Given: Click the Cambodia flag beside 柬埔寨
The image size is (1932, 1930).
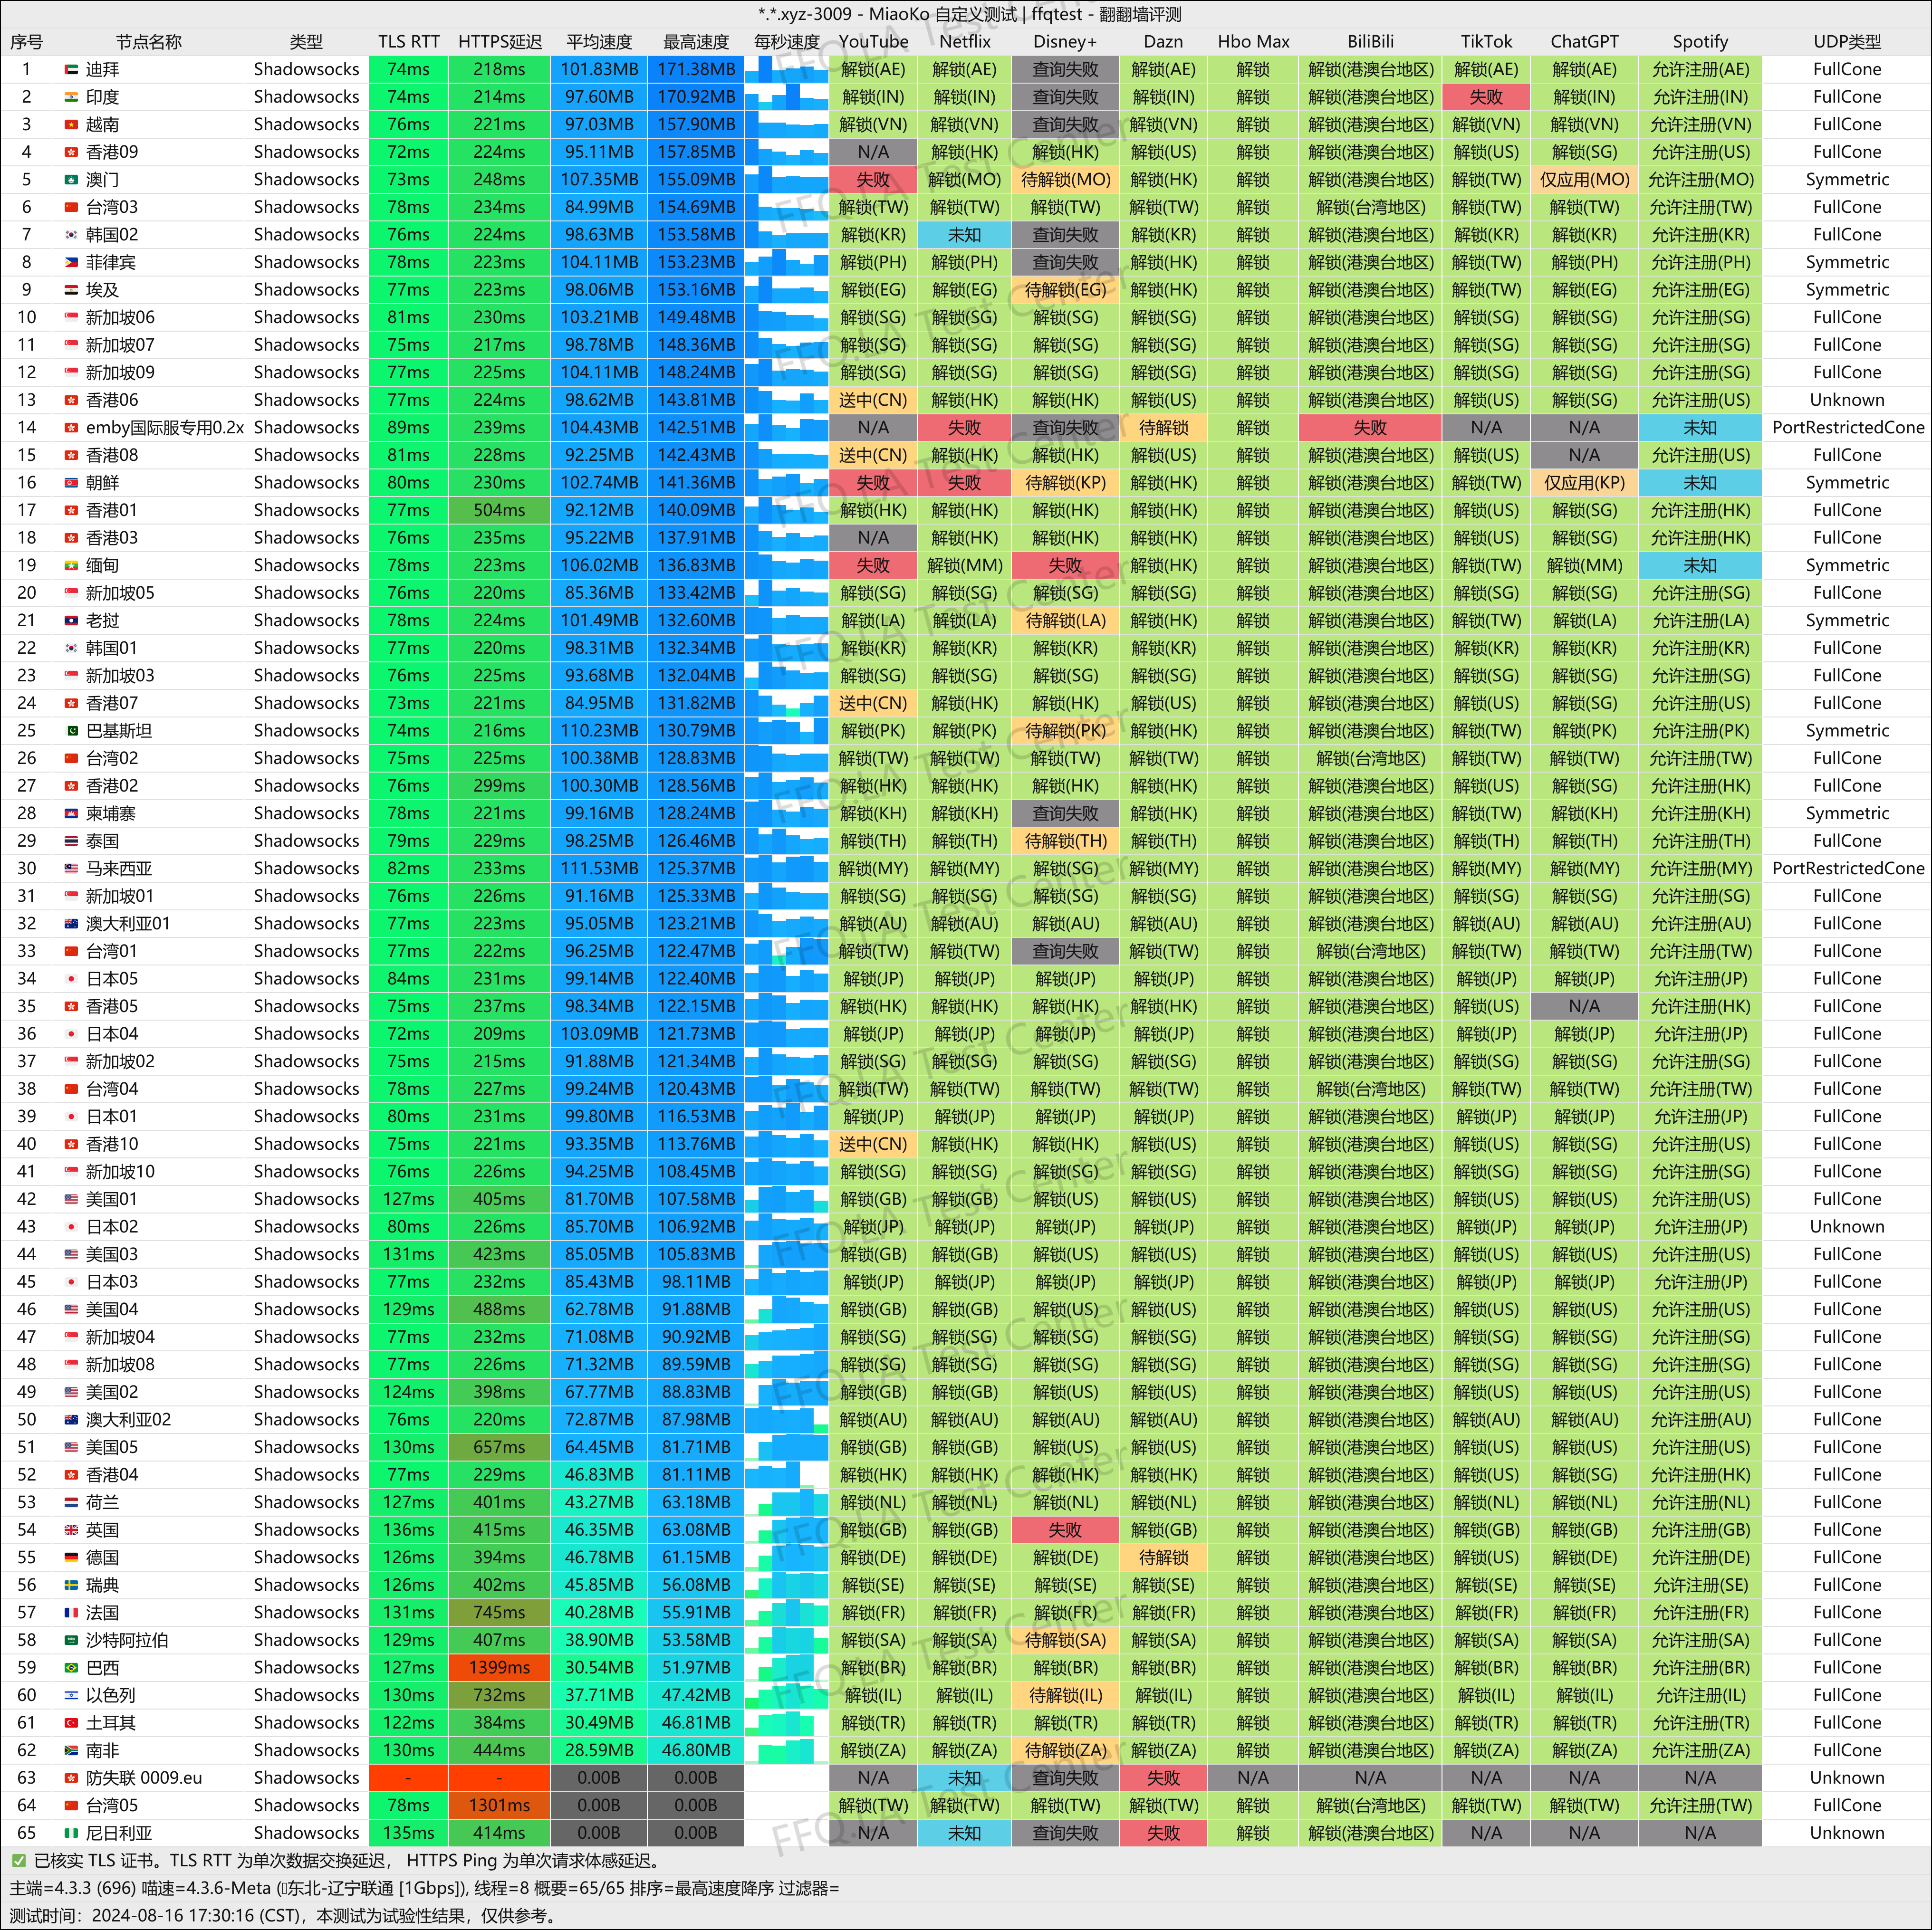Looking at the screenshot, I should [71, 813].
